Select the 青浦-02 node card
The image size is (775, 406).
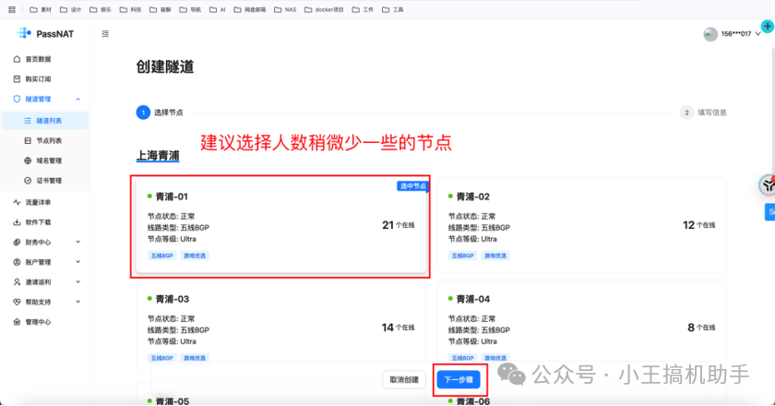[581, 224]
